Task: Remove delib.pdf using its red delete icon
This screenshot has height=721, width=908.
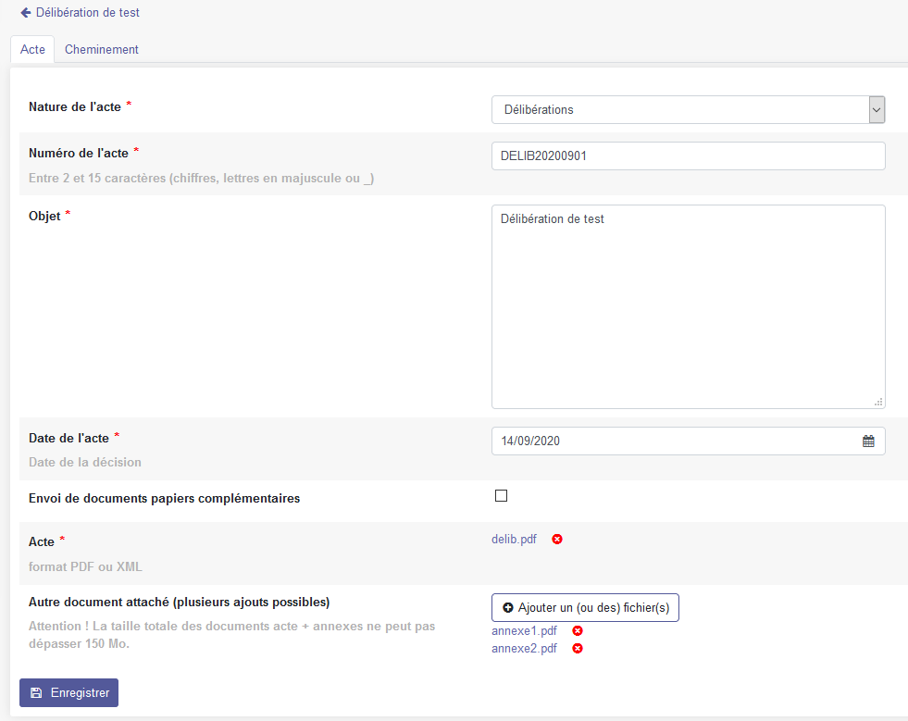Action: (x=557, y=540)
